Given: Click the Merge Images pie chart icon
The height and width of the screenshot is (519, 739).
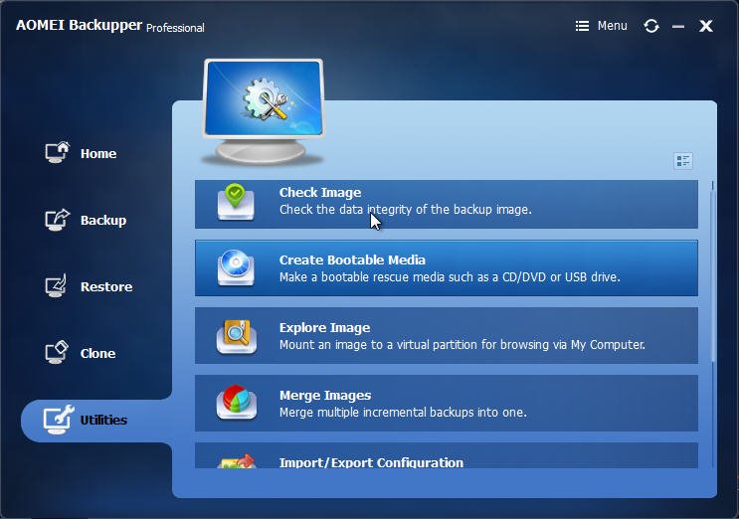Looking at the screenshot, I should 237,403.
